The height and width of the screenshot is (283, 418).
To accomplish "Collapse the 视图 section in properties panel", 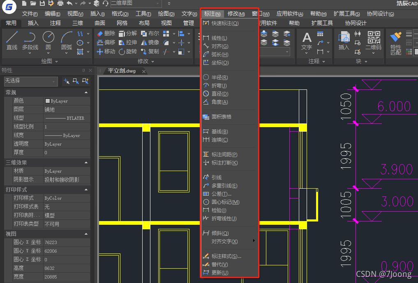I will [86, 234].
